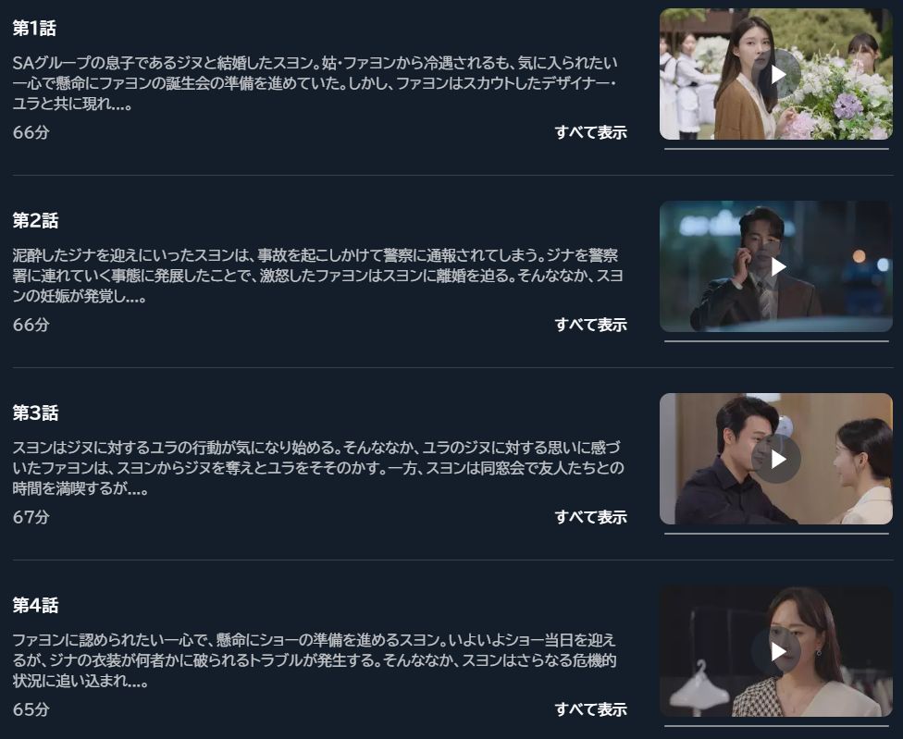Expand 第2話 description with すべて表示
This screenshot has width=903, height=739.
click(x=591, y=325)
